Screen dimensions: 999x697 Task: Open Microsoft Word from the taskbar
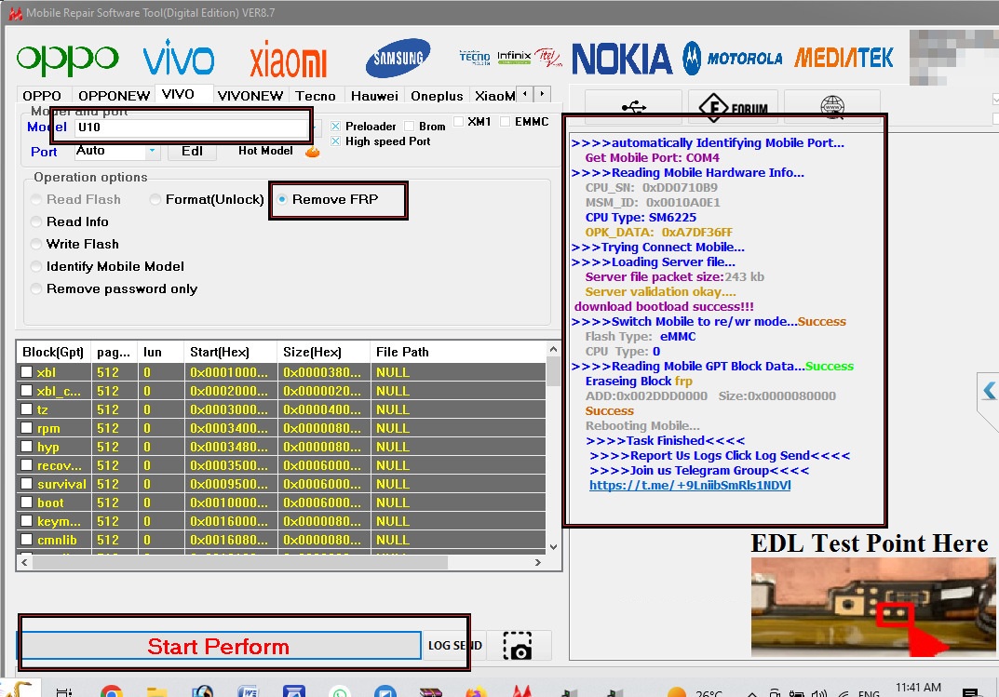pyautogui.click(x=248, y=692)
